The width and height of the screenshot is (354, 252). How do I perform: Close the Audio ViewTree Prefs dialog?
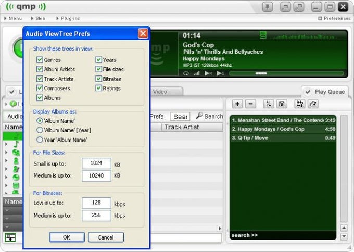[143, 34]
